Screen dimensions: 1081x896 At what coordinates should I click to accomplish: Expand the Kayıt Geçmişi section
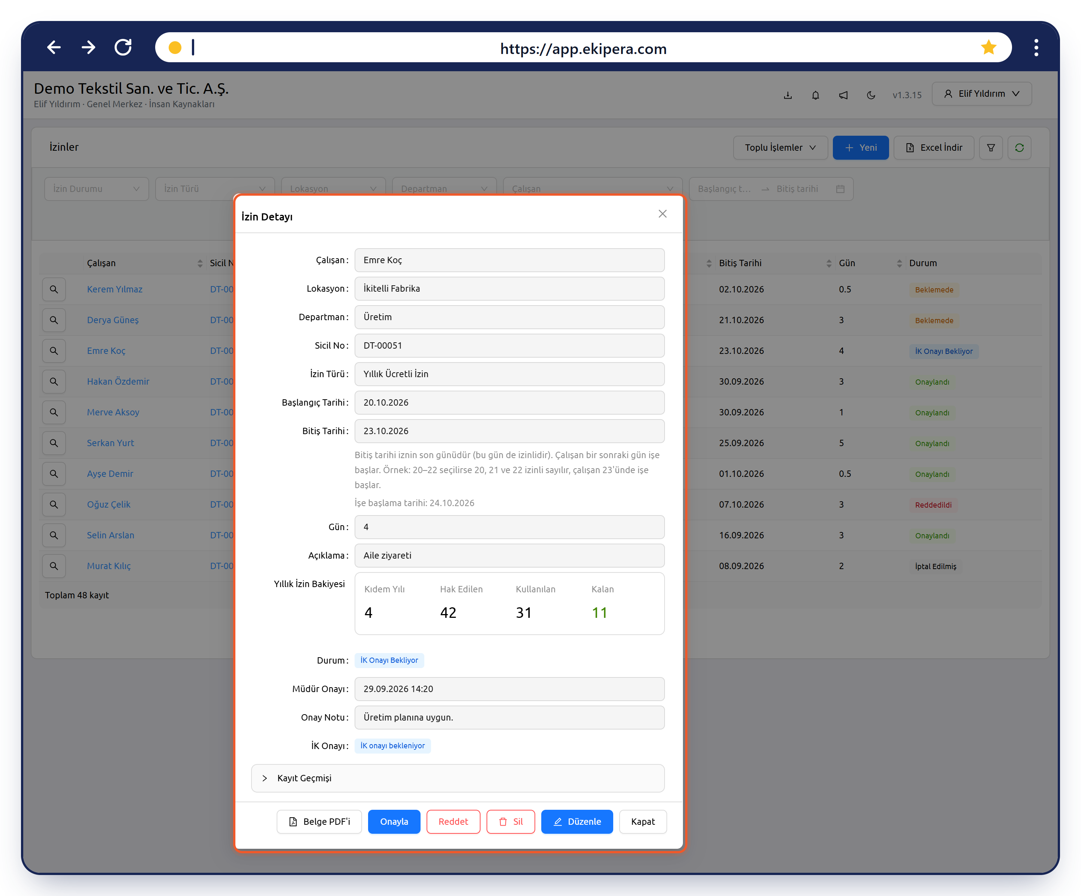click(x=458, y=778)
